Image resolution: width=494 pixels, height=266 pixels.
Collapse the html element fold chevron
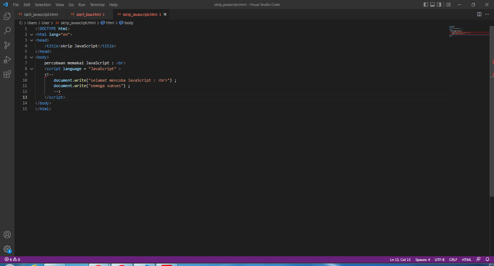pyautogui.click(x=31, y=34)
